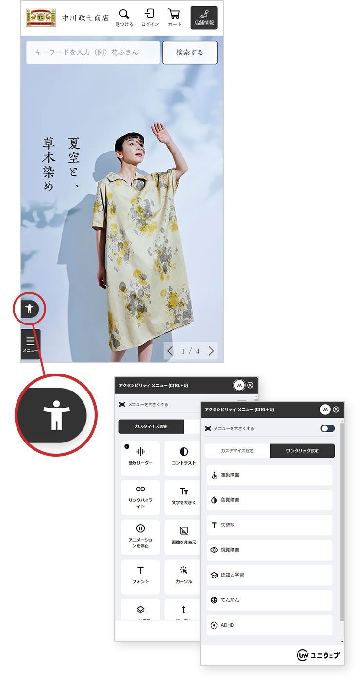Open the ユニウェブ logo link in the front panel footer
Image resolution: width=364 pixels, height=680 pixels.
[318, 655]
